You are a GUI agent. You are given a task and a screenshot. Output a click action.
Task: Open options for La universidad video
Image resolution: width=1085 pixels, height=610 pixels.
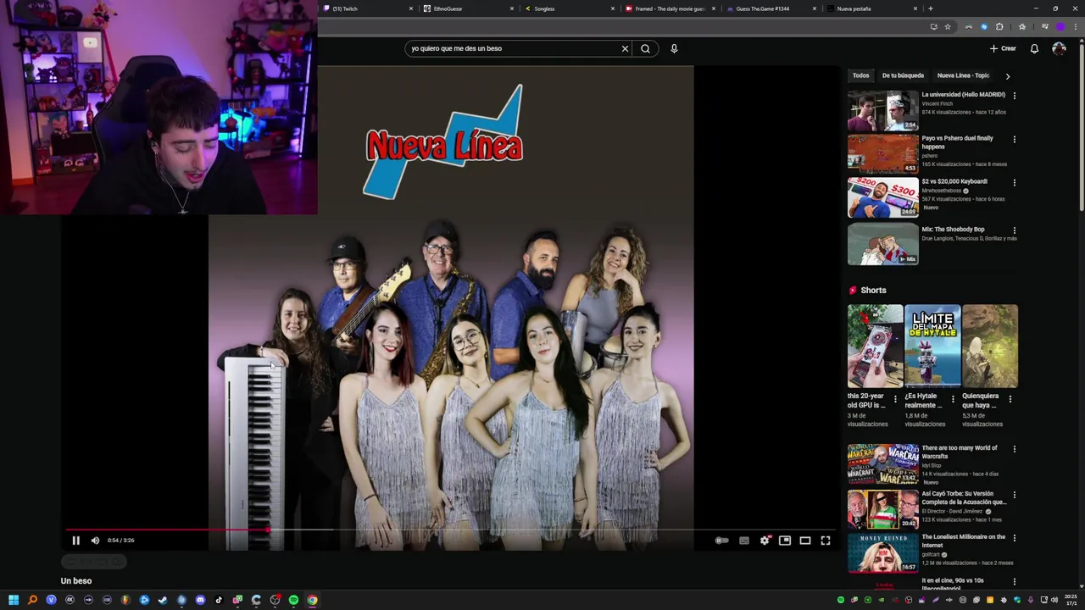(x=1014, y=96)
